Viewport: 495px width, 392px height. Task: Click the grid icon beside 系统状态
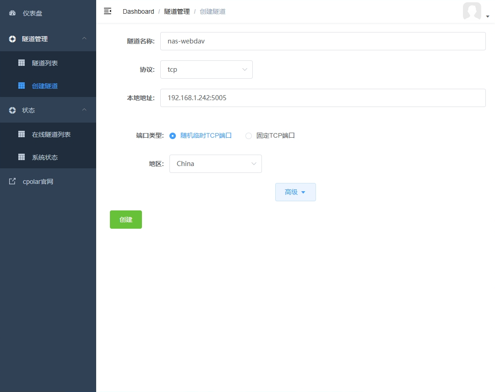point(22,157)
